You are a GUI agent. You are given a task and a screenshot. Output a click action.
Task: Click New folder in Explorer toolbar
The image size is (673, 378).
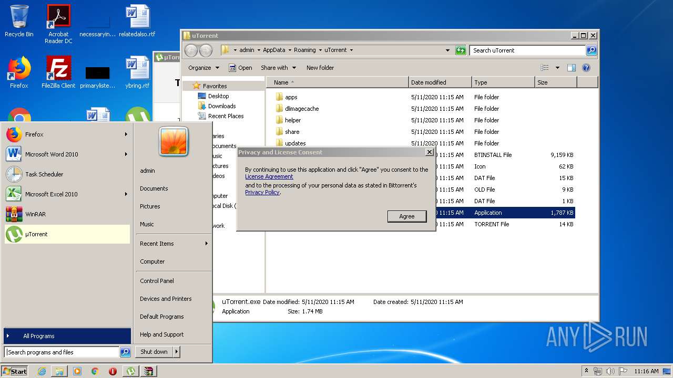tap(320, 68)
